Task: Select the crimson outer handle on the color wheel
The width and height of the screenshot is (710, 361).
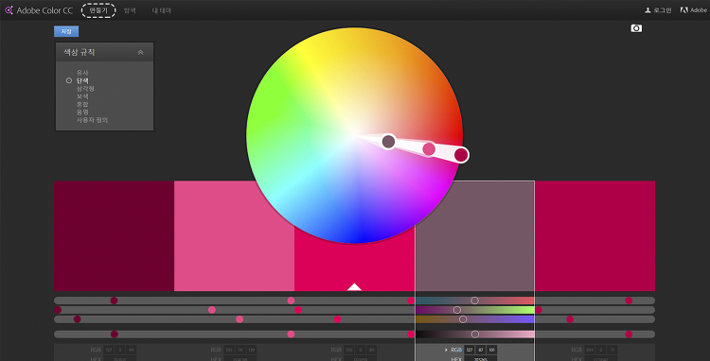Action: (461, 155)
